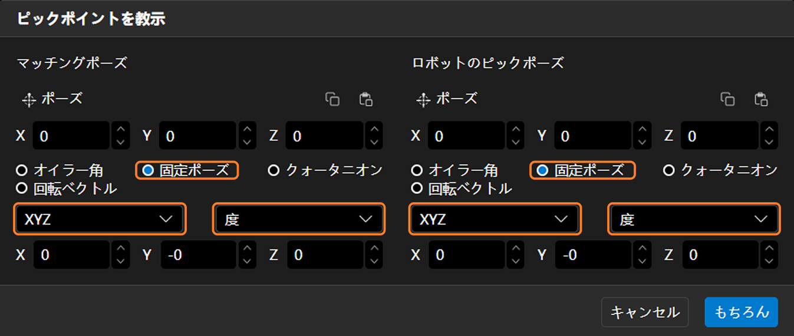Expand 度 unit dropdown in ロボットのピックポーズ

coord(694,219)
